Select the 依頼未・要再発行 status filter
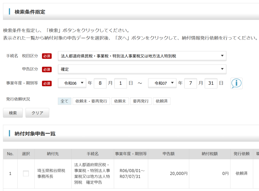 click(x=91, y=101)
